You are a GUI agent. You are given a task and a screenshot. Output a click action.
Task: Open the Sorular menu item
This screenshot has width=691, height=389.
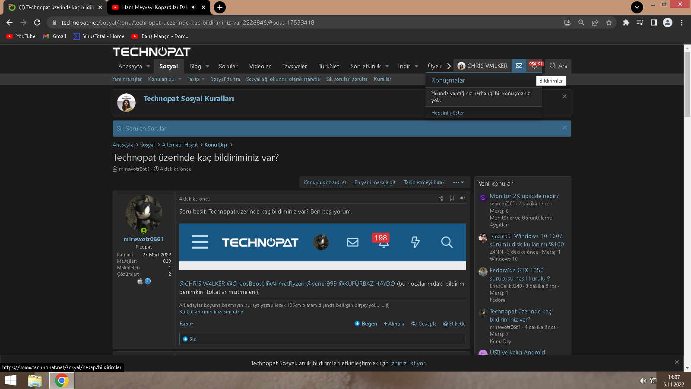pyautogui.click(x=228, y=66)
